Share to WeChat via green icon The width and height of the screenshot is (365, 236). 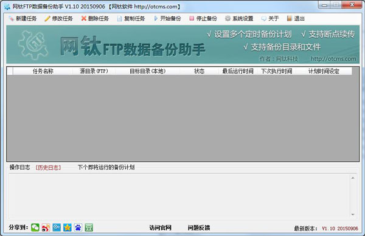(35, 227)
